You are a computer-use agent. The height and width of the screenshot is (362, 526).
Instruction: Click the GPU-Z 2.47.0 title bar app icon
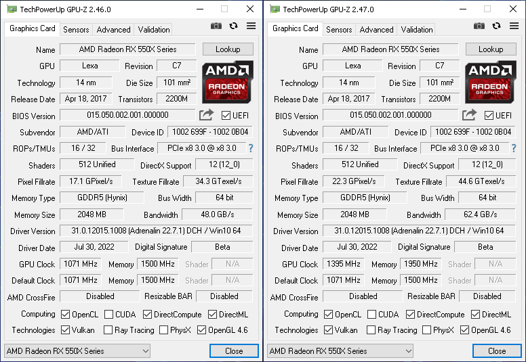275,9
